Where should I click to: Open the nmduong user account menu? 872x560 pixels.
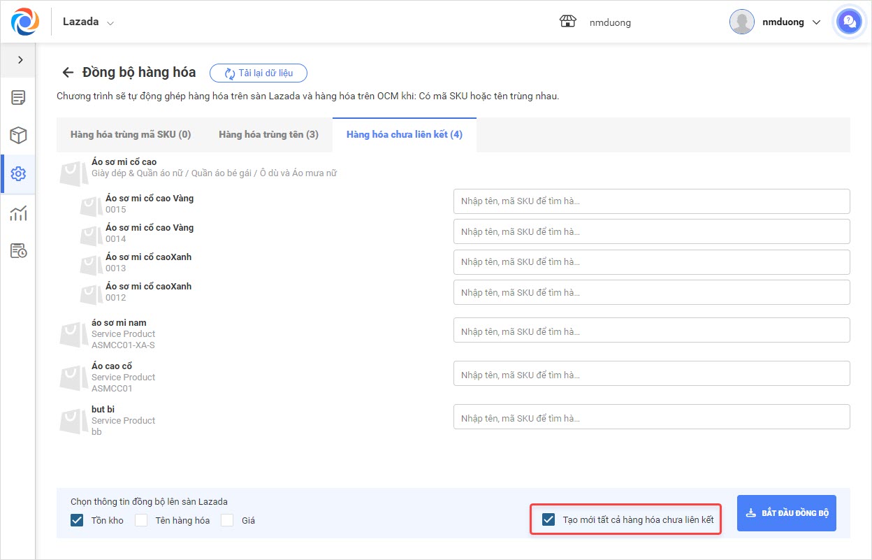tap(776, 22)
